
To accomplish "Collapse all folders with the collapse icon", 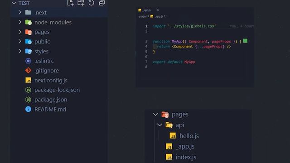I will pyautogui.click(x=102, y=3).
